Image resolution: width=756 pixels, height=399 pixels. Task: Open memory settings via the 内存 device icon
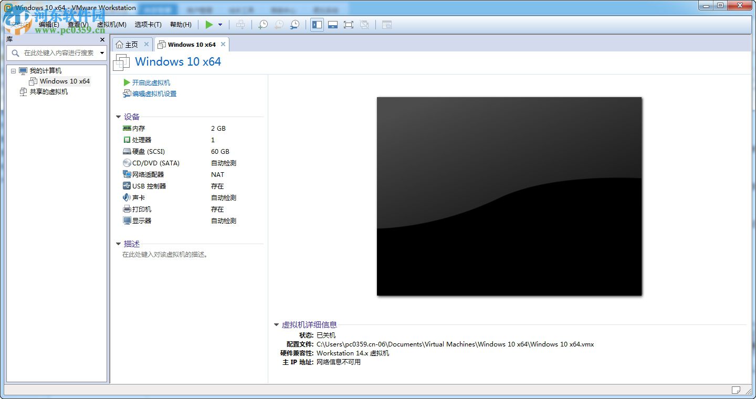128,128
